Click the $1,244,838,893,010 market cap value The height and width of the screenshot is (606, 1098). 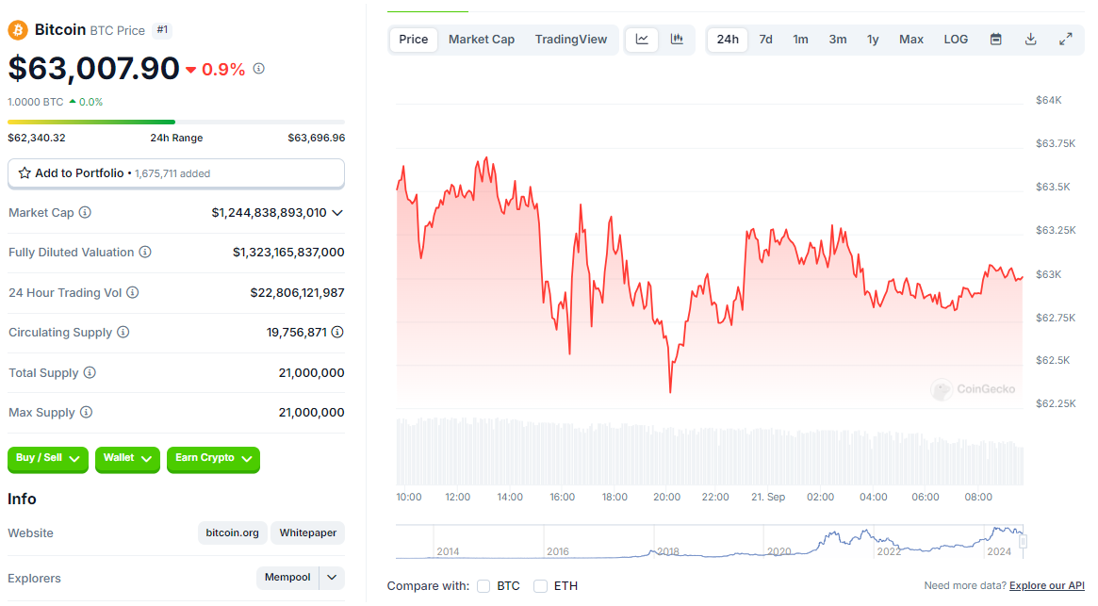(269, 213)
